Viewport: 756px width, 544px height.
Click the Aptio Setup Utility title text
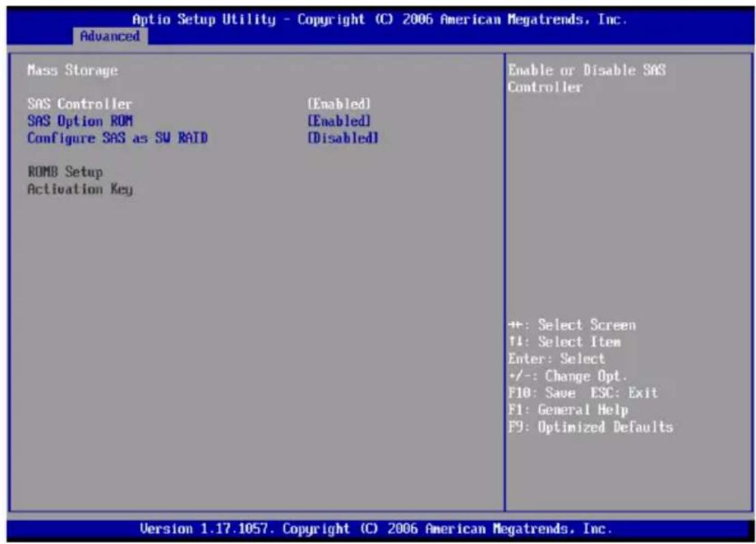[x=380, y=19]
